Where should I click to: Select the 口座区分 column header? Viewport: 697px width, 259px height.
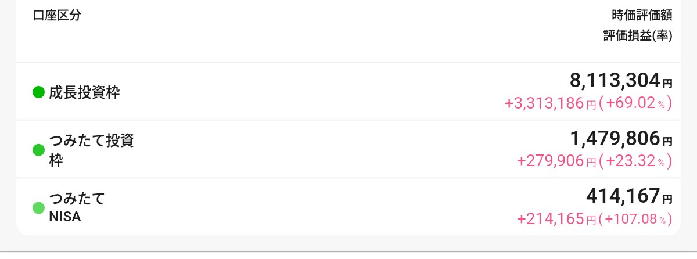57,15
